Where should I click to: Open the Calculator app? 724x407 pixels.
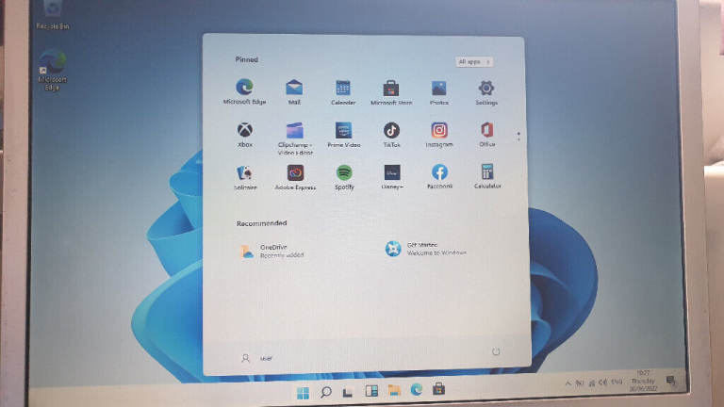click(x=487, y=172)
